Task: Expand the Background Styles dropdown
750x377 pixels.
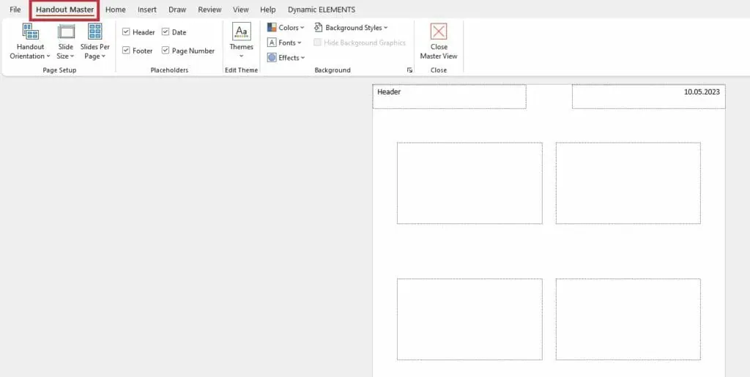Action: (352, 28)
